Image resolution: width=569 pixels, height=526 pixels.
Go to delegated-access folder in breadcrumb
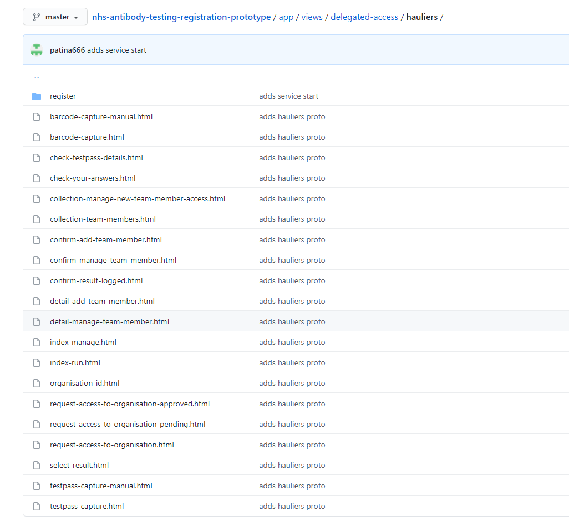pyautogui.click(x=364, y=17)
